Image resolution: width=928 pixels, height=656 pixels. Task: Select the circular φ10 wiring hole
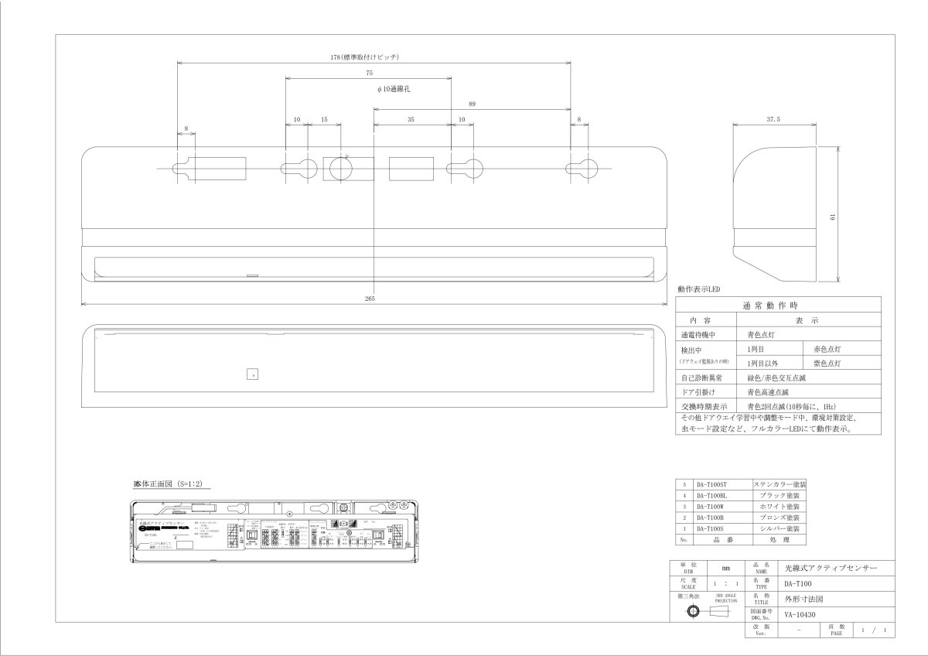(338, 169)
